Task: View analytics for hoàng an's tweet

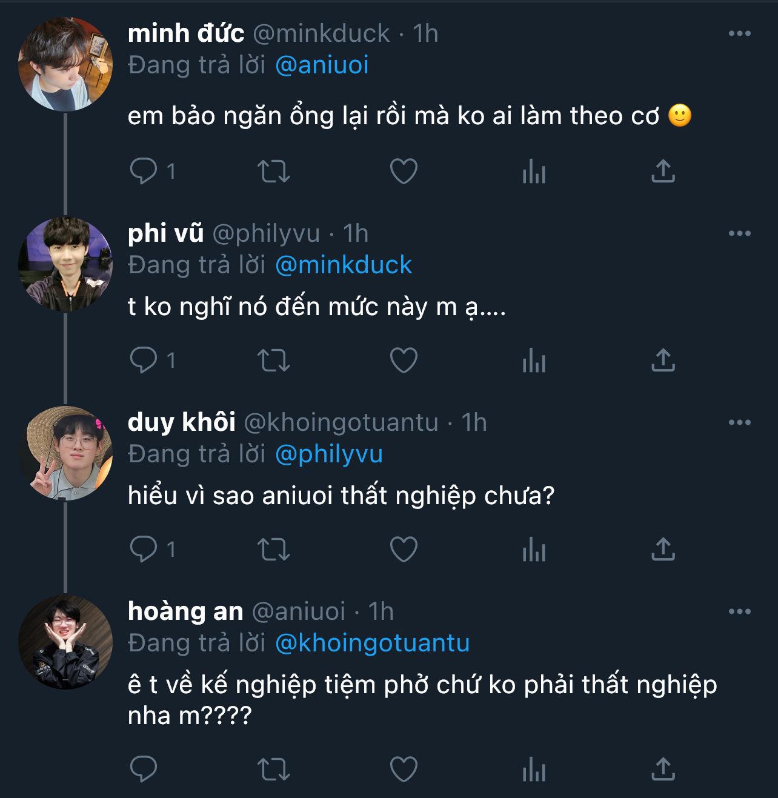Action: [x=534, y=769]
